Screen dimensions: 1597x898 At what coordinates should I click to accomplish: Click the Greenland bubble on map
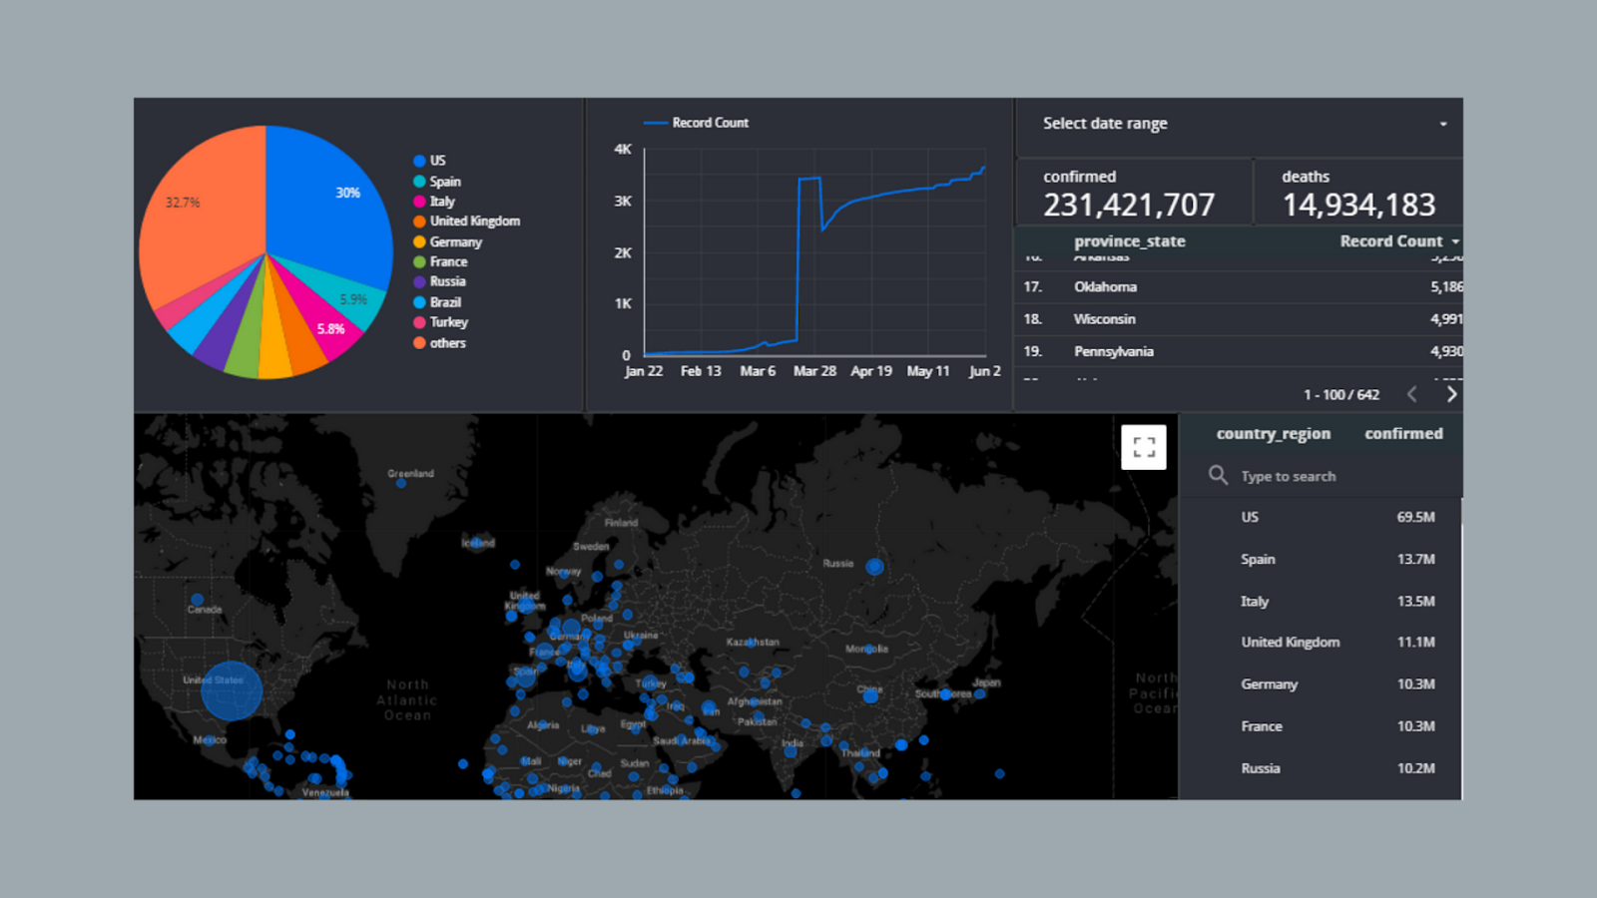point(401,483)
